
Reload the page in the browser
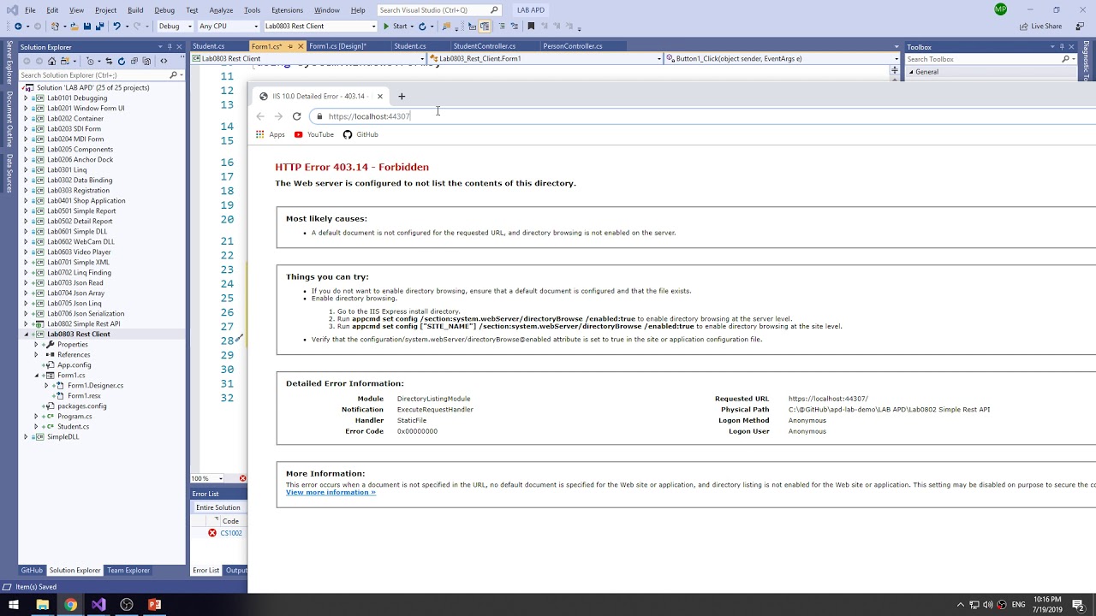click(296, 116)
